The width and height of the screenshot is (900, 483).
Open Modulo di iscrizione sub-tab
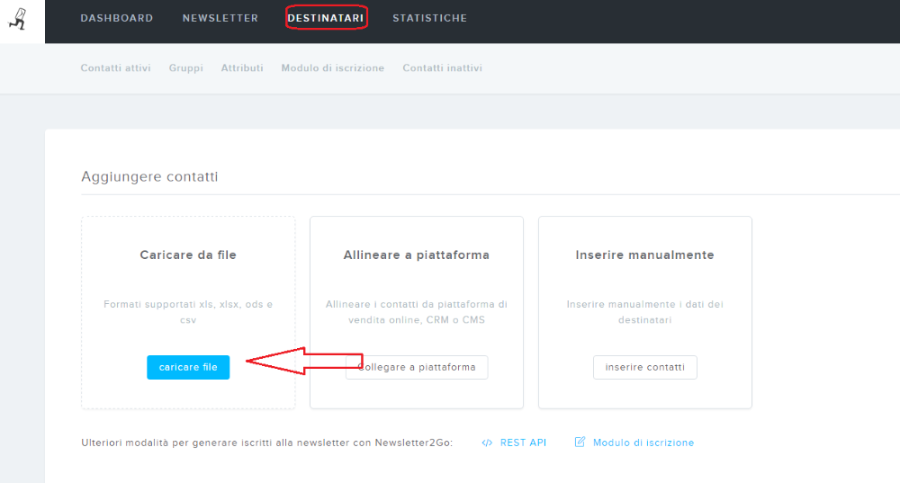click(333, 67)
